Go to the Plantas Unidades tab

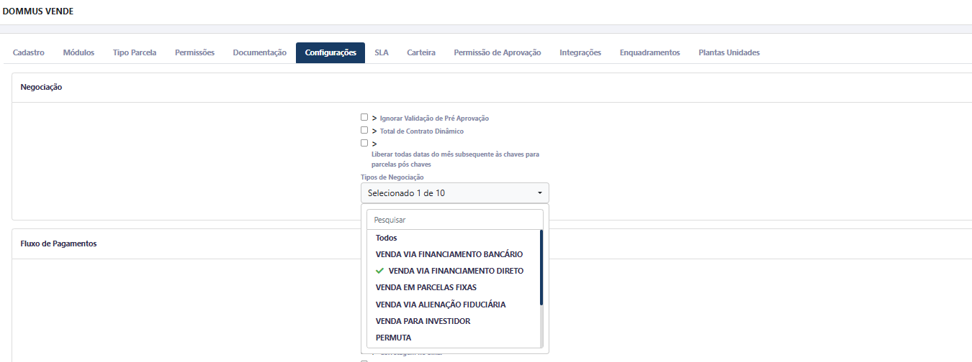[729, 52]
